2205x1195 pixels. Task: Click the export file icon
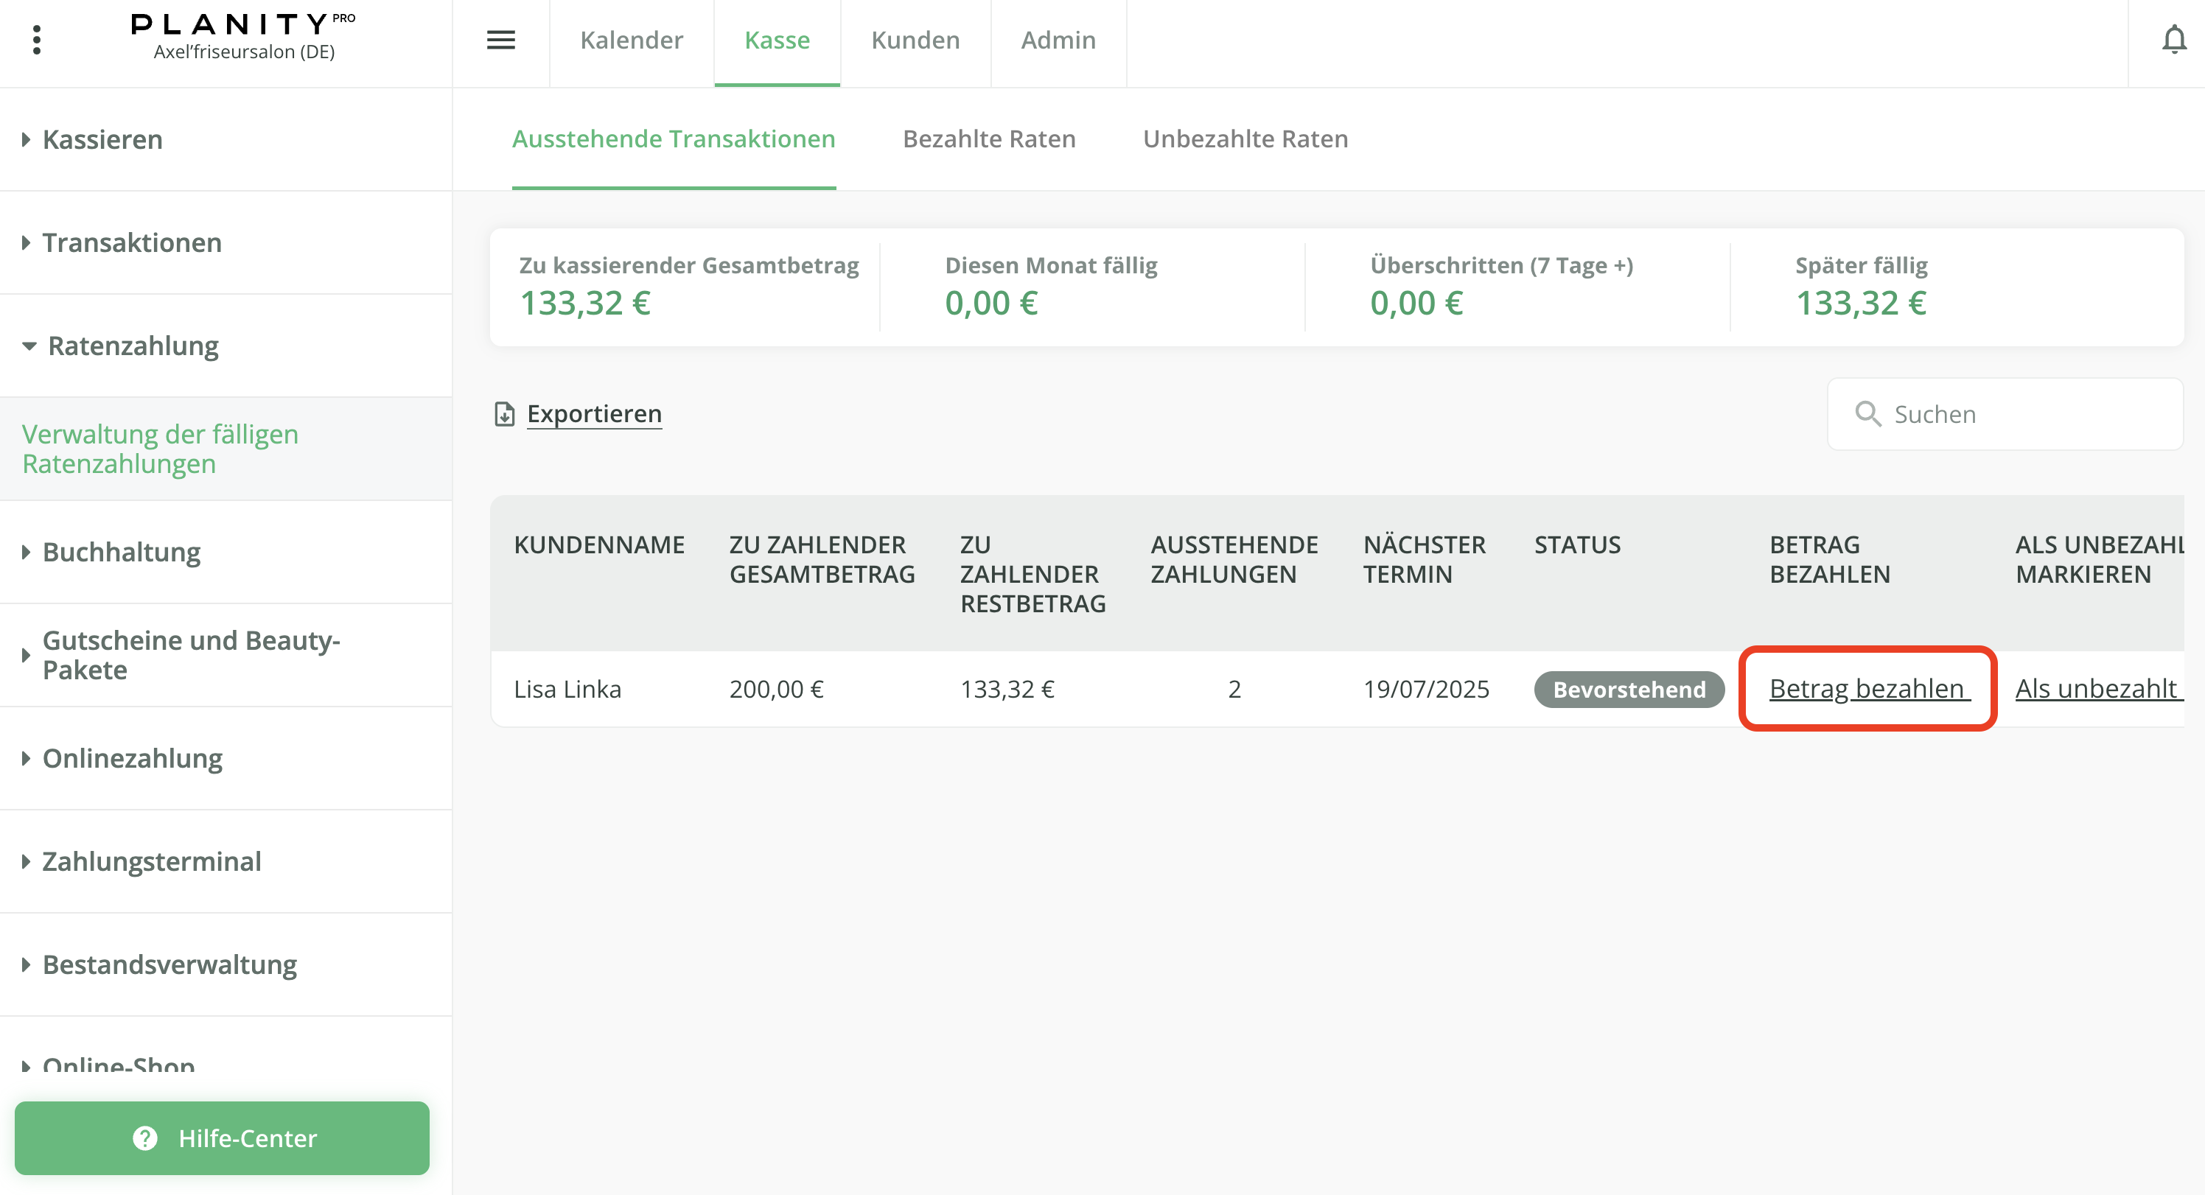click(504, 414)
